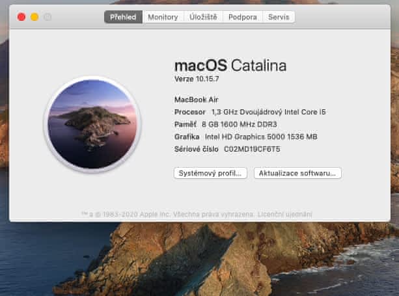Switch to the Přehled tab
The image size is (399, 296).
point(123,17)
